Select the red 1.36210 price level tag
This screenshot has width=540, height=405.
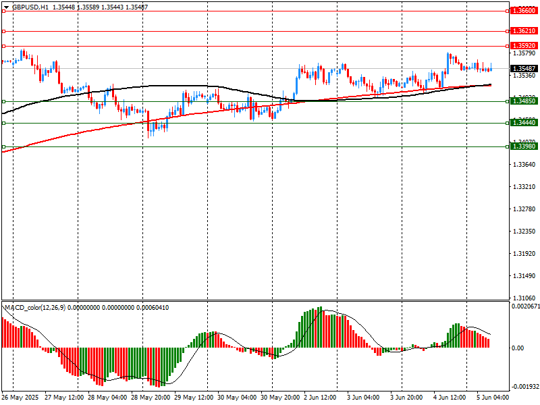524,31
